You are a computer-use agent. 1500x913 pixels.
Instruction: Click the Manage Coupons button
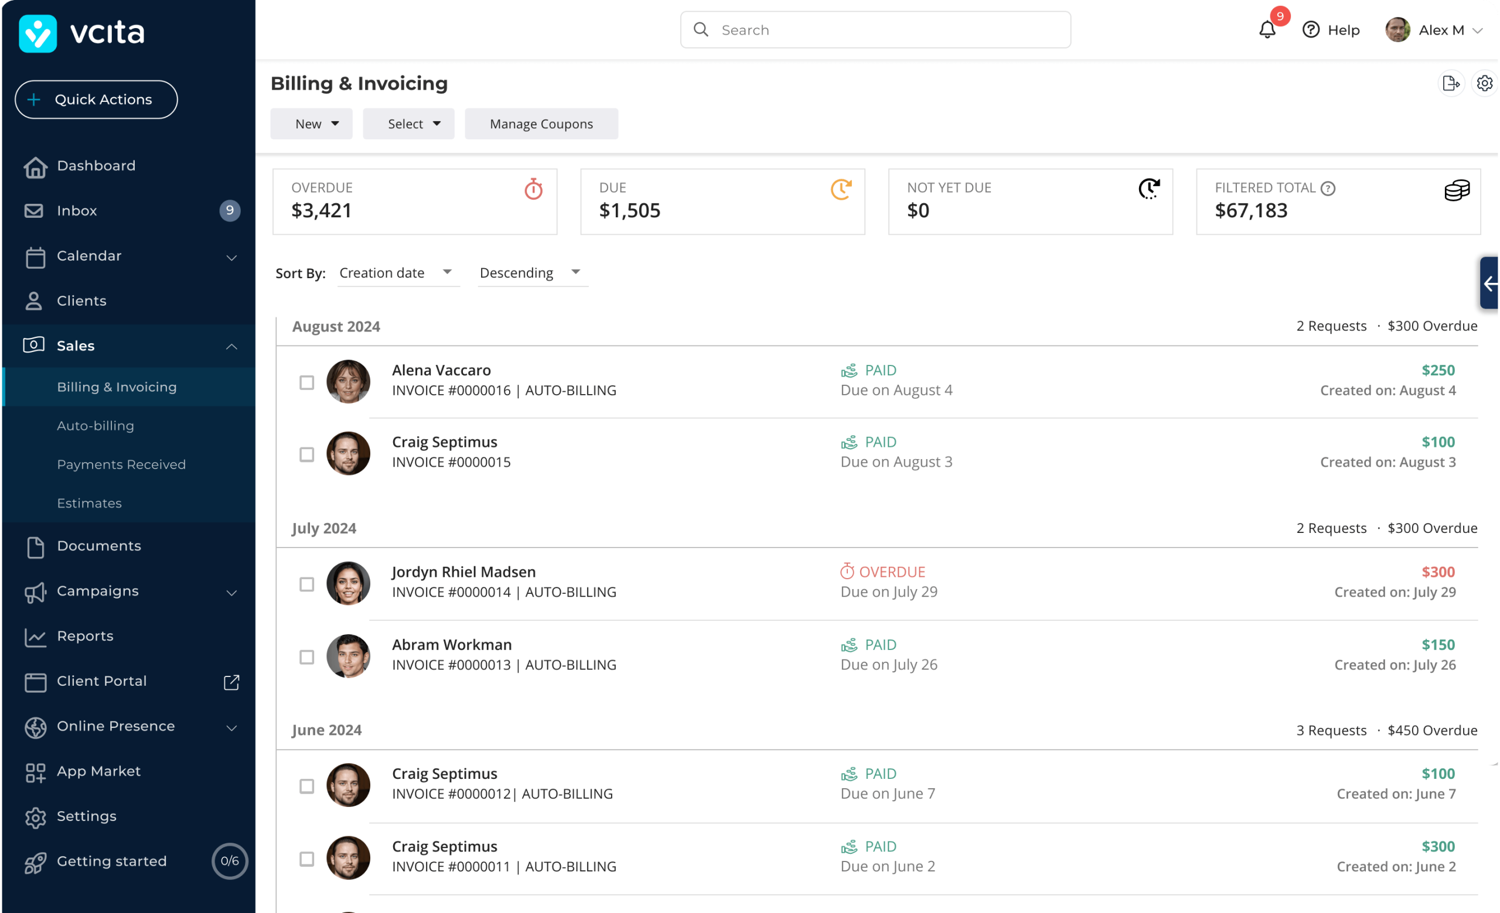541,124
